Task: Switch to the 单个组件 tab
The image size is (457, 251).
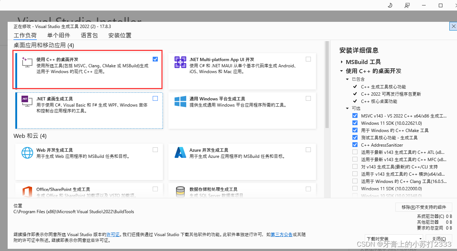Action: coord(59,35)
